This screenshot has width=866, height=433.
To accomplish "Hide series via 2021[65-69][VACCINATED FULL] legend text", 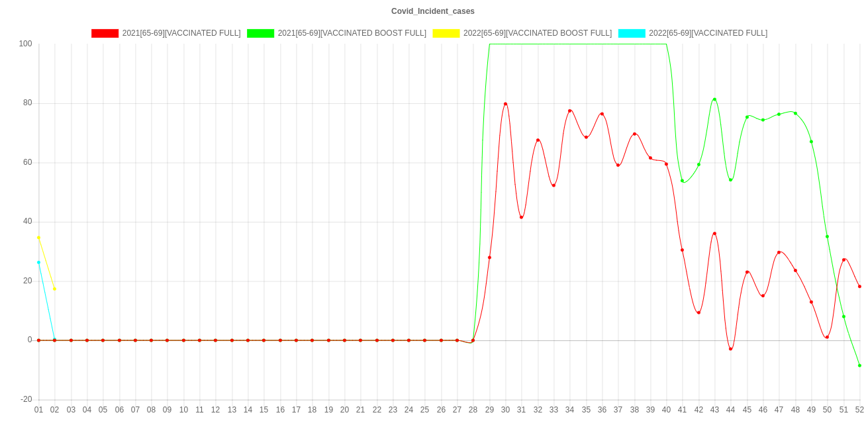I will point(181,33).
